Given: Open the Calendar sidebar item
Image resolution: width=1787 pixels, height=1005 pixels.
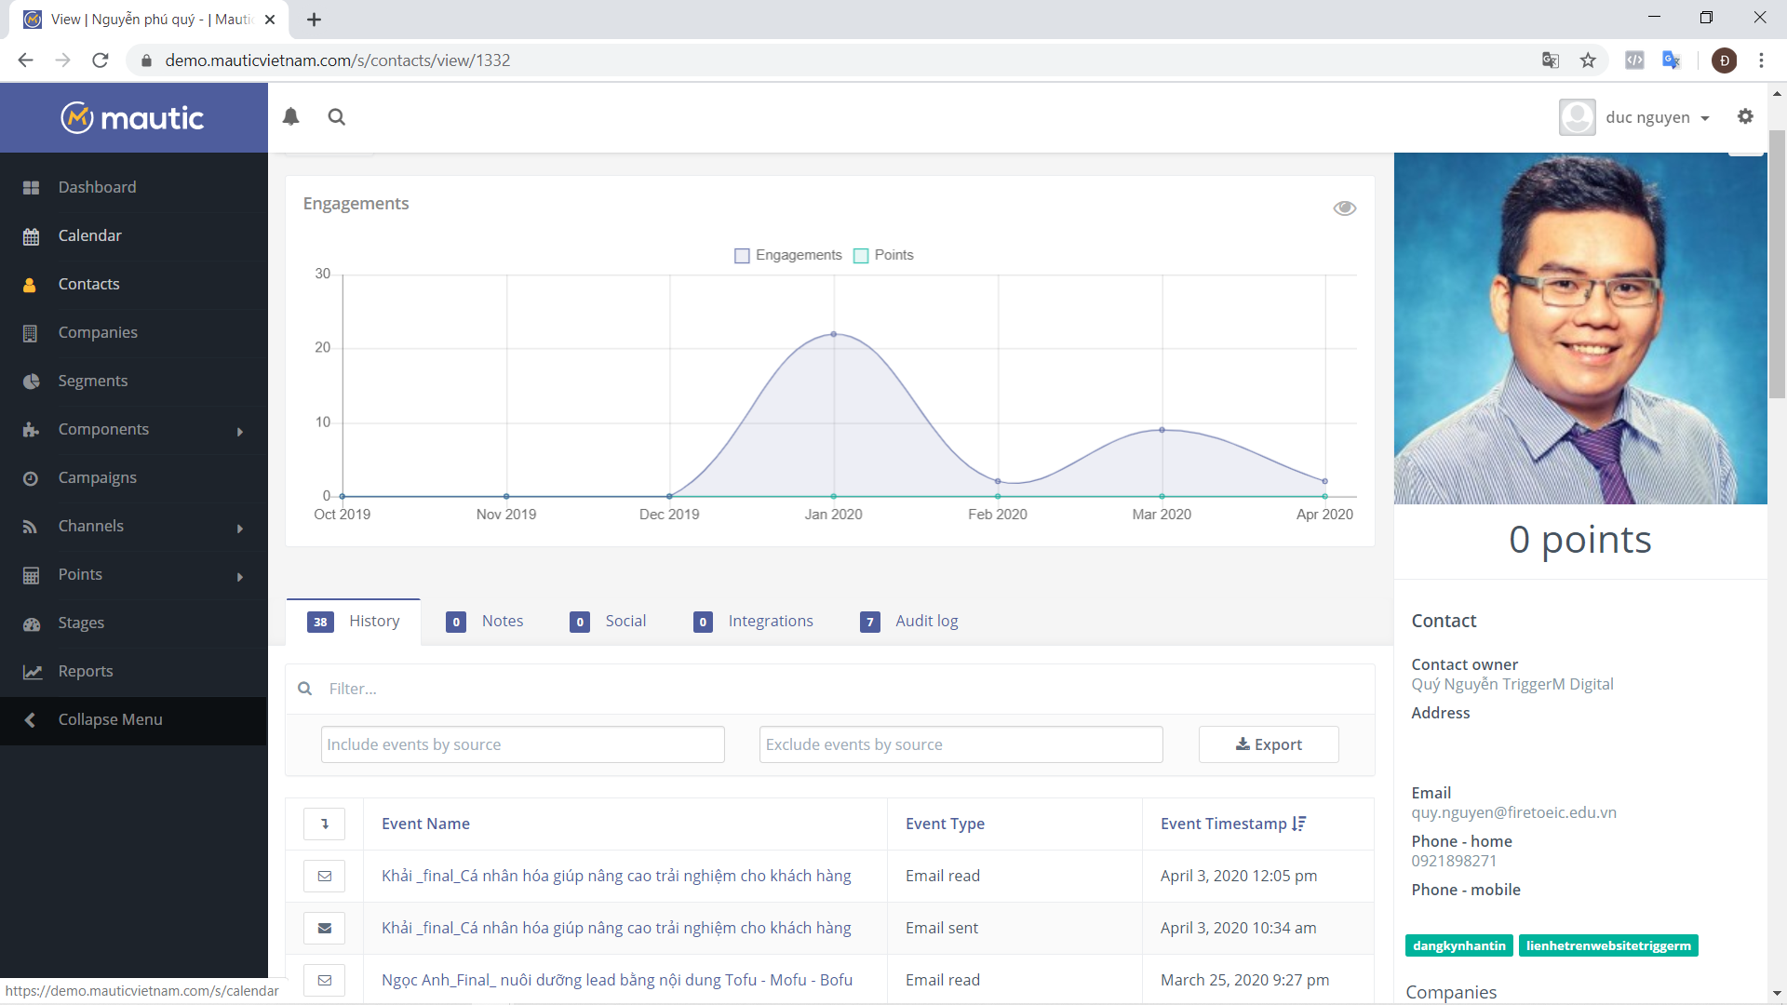Looking at the screenshot, I should (x=89, y=235).
